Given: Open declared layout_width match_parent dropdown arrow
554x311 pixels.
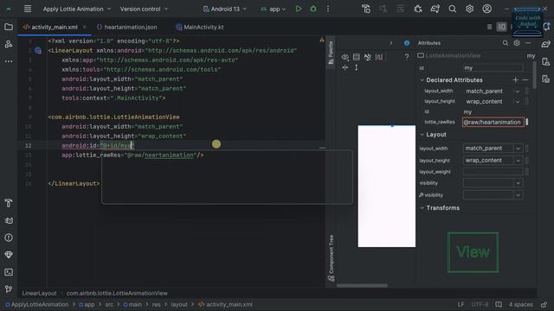Looking at the screenshot, I should 518,92.
